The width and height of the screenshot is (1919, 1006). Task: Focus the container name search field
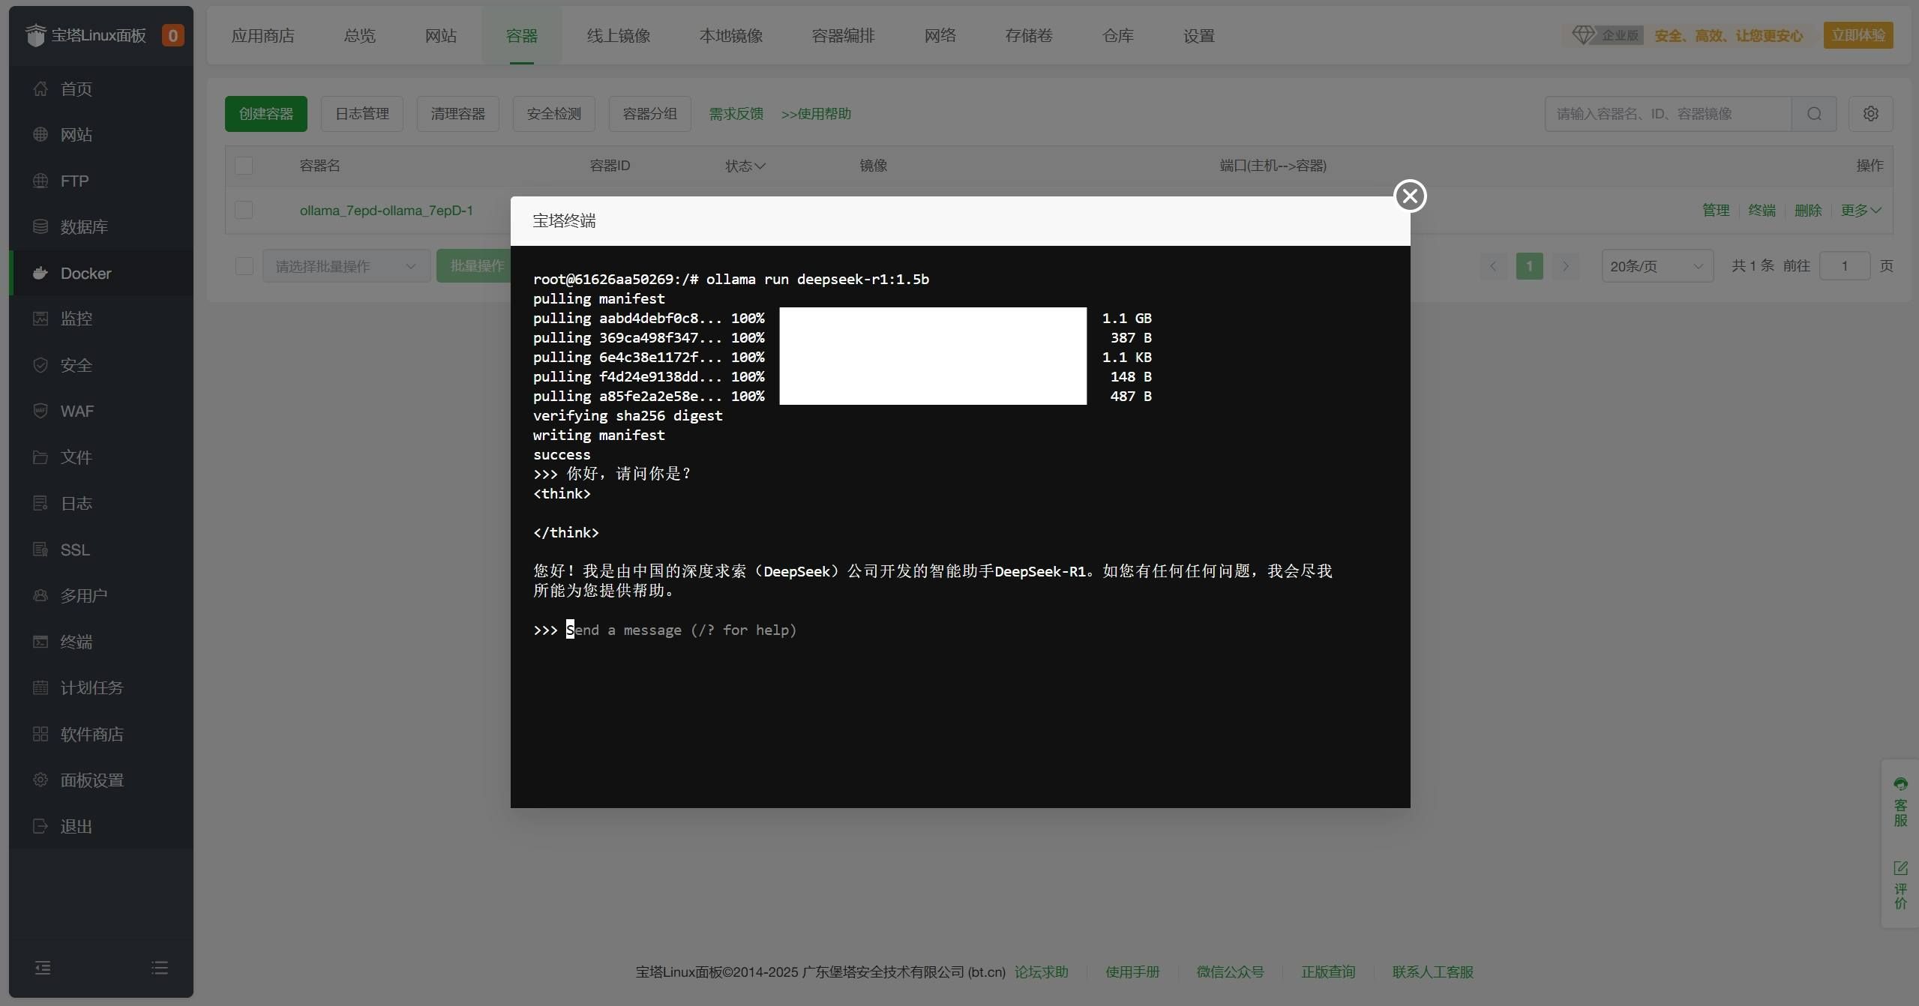coord(1667,114)
